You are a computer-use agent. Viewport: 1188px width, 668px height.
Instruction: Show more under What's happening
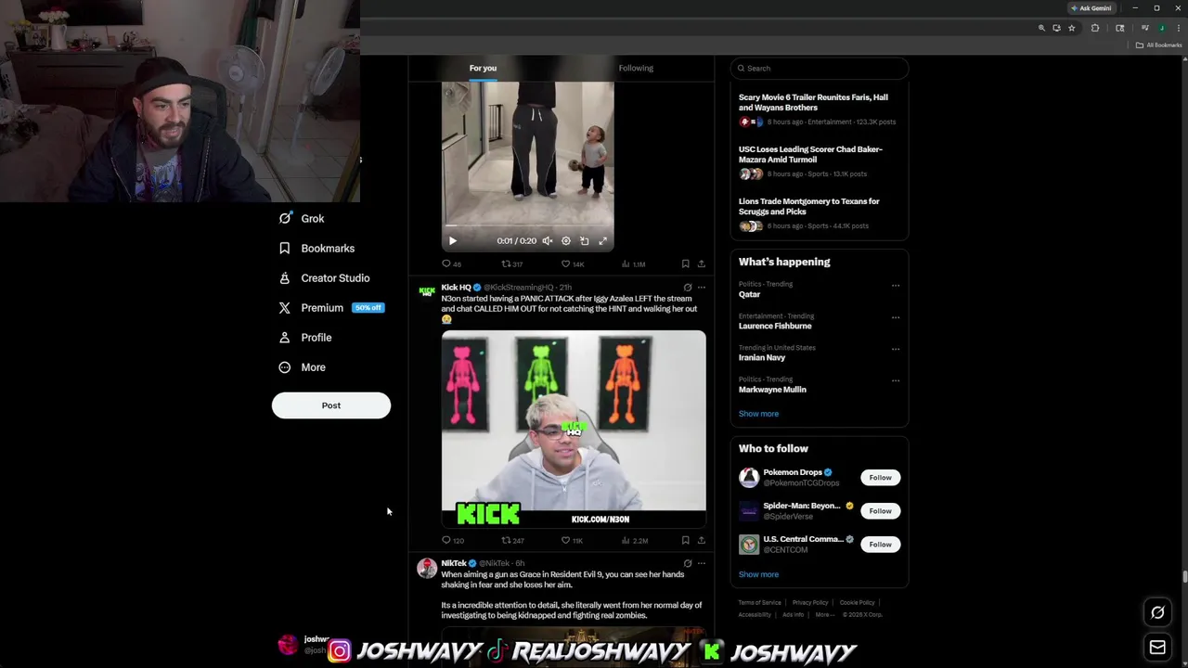pos(758,414)
